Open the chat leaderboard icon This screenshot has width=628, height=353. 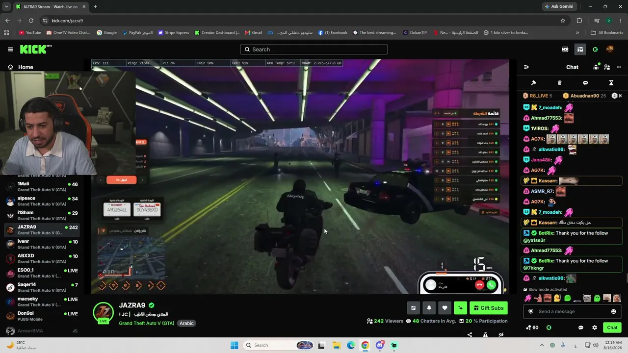click(x=597, y=67)
